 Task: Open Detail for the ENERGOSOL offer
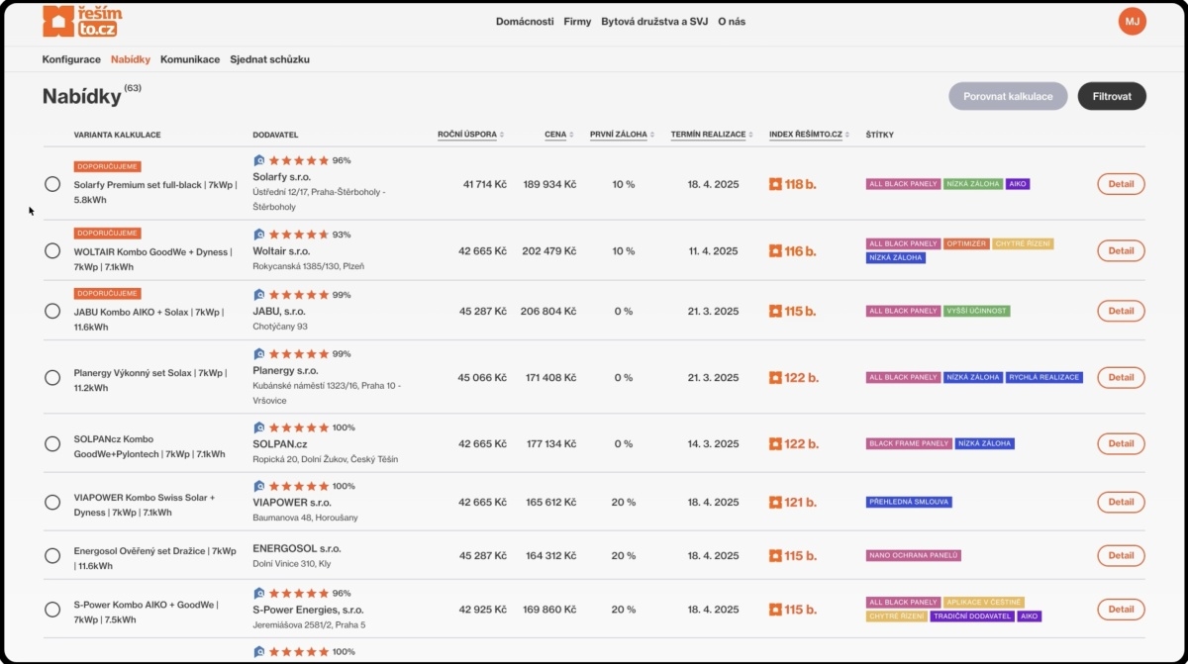1121,556
